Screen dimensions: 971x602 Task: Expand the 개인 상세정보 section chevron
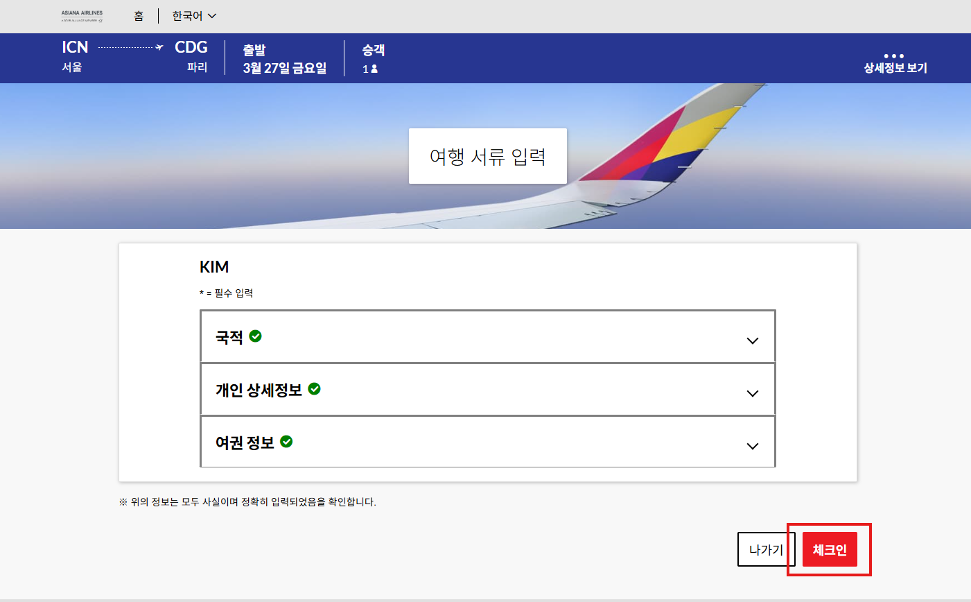pyautogui.click(x=752, y=393)
